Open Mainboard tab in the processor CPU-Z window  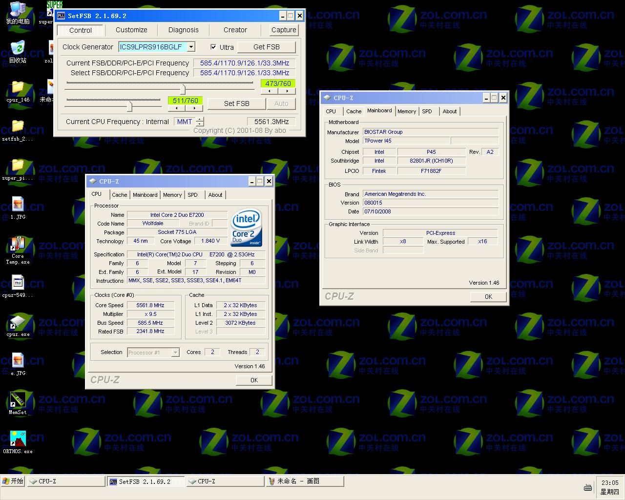tap(146, 195)
